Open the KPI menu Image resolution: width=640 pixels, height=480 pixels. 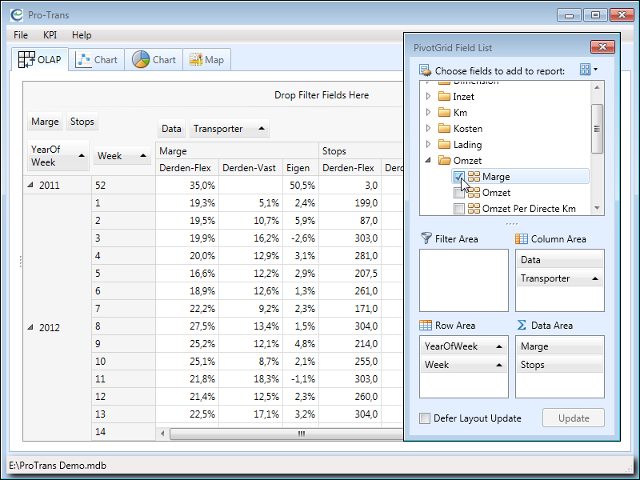point(50,35)
